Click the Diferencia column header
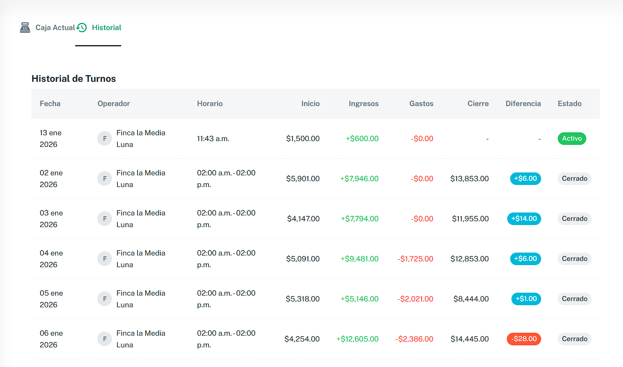Screen dimensions: 623x367 pyautogui.click(x=523, y=104)
